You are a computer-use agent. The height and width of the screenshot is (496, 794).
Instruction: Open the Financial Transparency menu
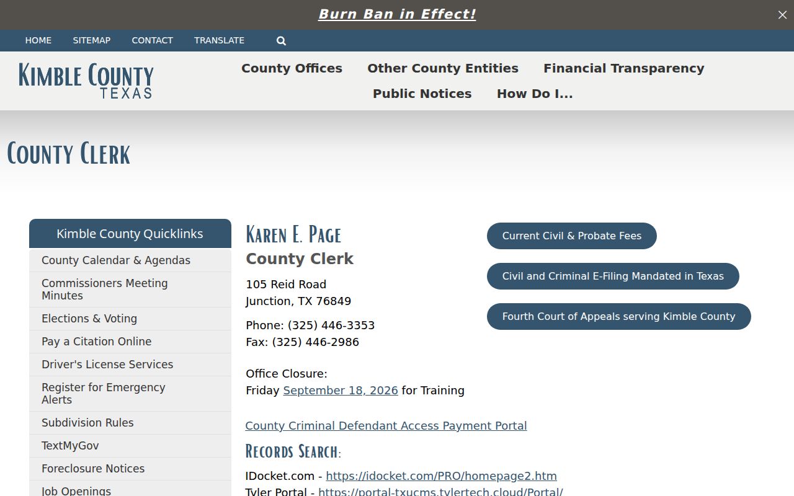(x=624, y=68)
